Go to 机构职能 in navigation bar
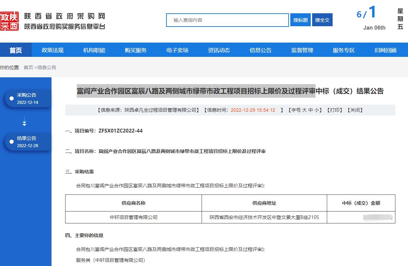Screen dimensions: 408x266 94,50
